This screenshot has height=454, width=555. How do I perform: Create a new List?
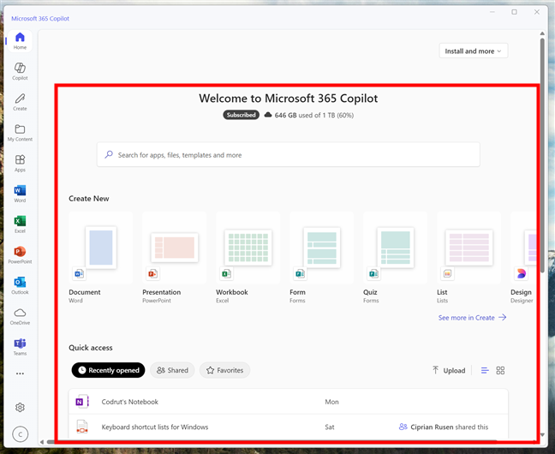[469, 258]
